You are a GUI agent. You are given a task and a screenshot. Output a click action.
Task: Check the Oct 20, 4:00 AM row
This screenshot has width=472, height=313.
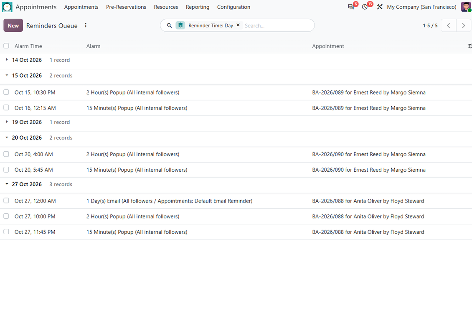[6, 154]
